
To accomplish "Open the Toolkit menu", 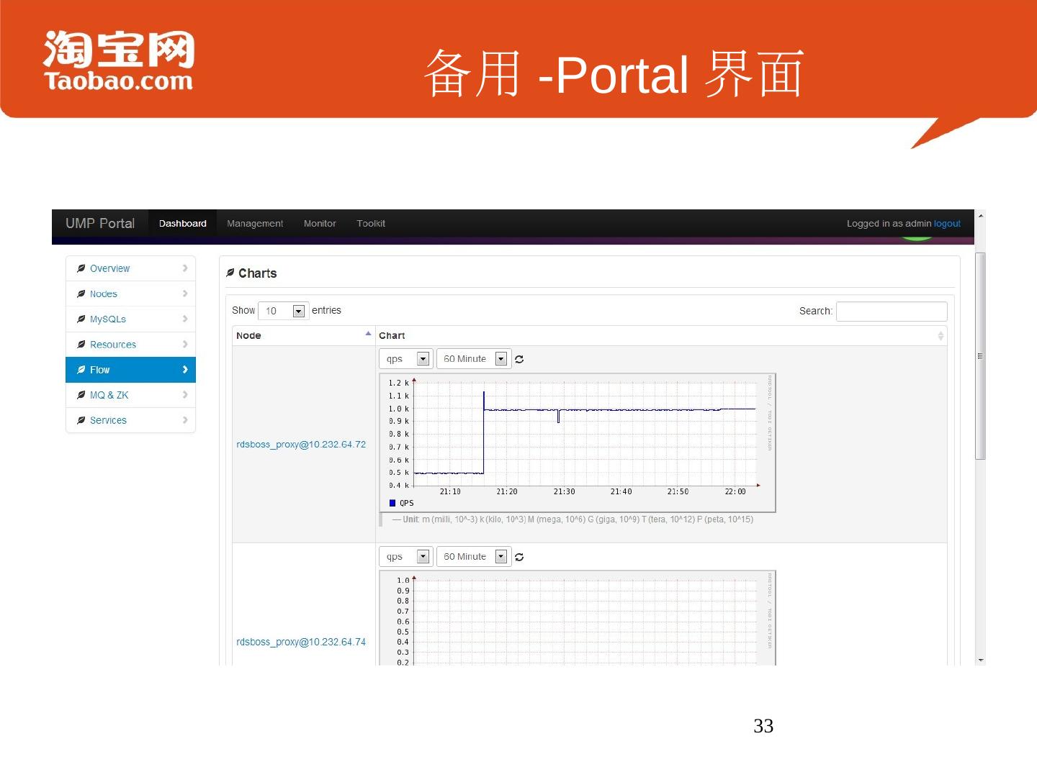I will click(371, 224).
